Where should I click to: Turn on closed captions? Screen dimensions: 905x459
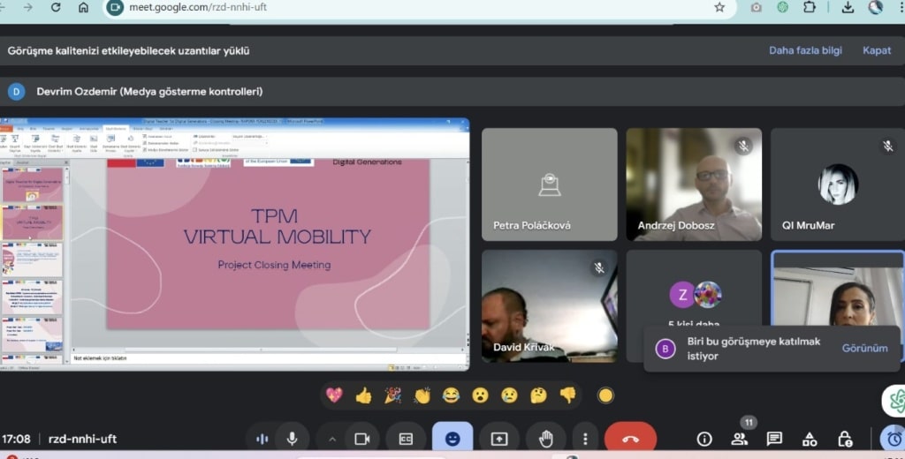coord(407,438)
